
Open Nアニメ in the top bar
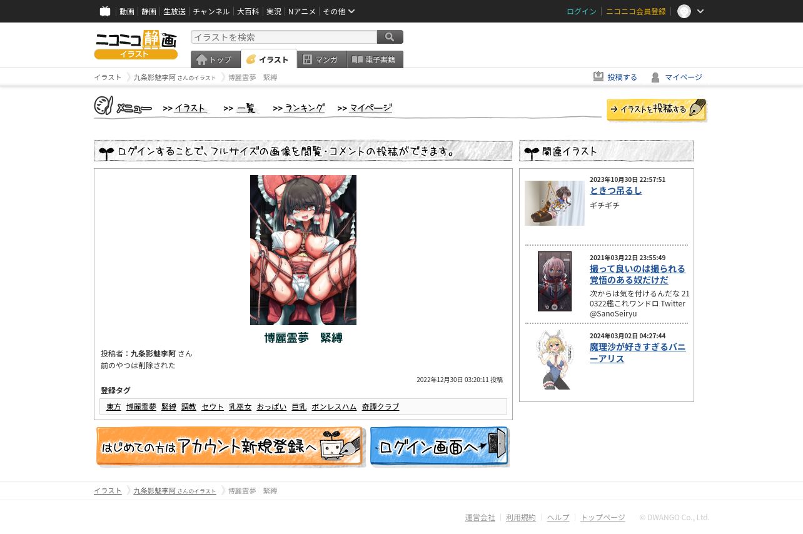302,11
